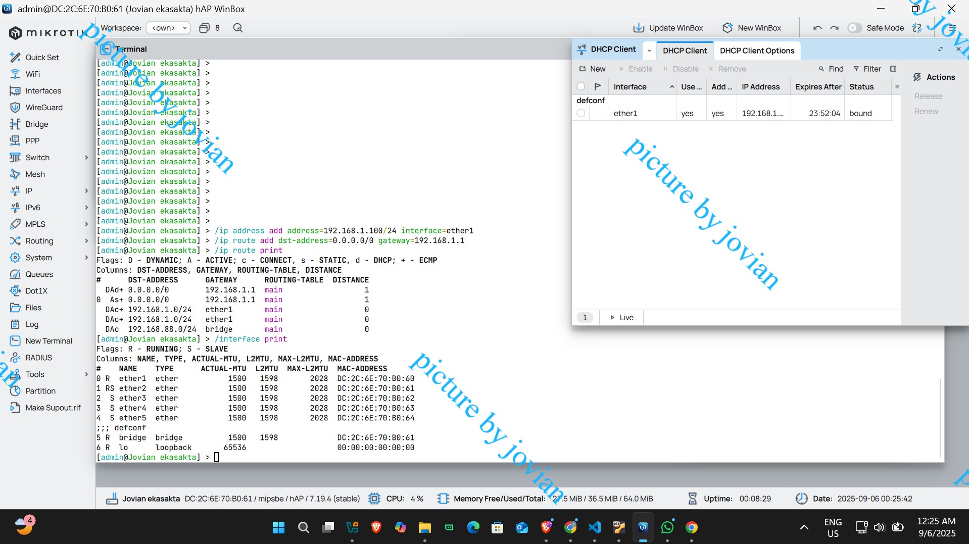The image size is (969, 544).
Task: Open the WiFi menu
Action: 32,74
